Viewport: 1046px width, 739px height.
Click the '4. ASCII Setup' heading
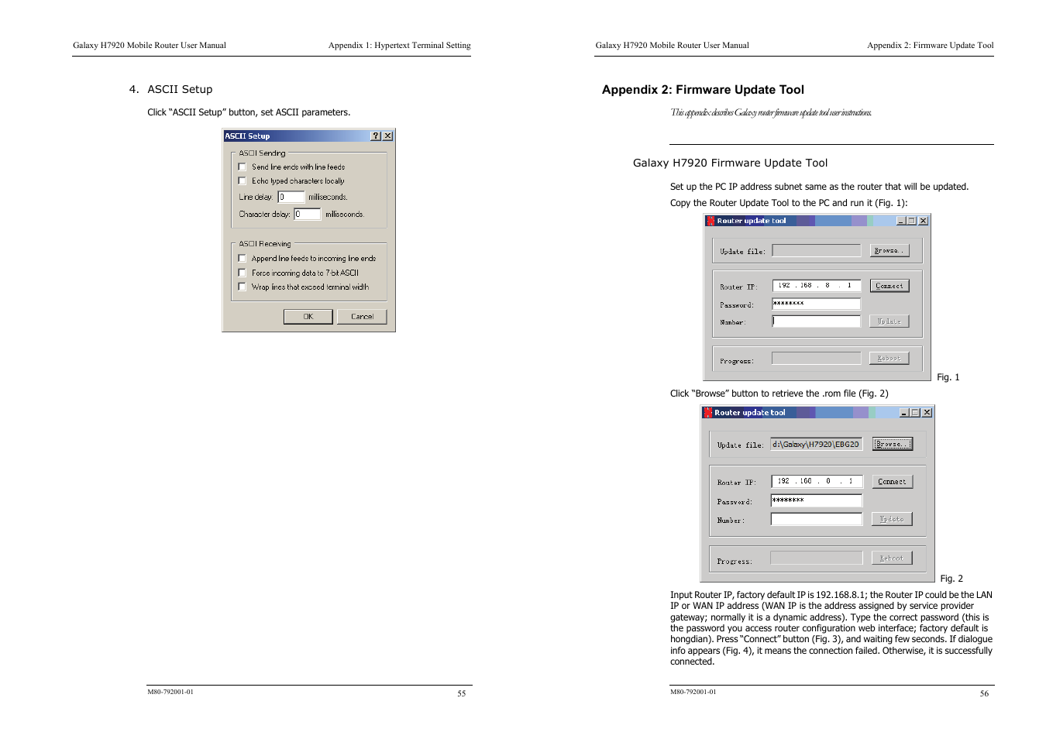(x=170, y=89)
